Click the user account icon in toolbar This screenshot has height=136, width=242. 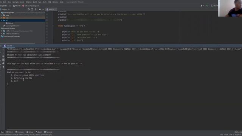point(202,6)
